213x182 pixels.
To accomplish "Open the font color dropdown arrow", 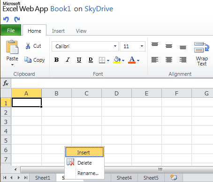I will 138,60.
